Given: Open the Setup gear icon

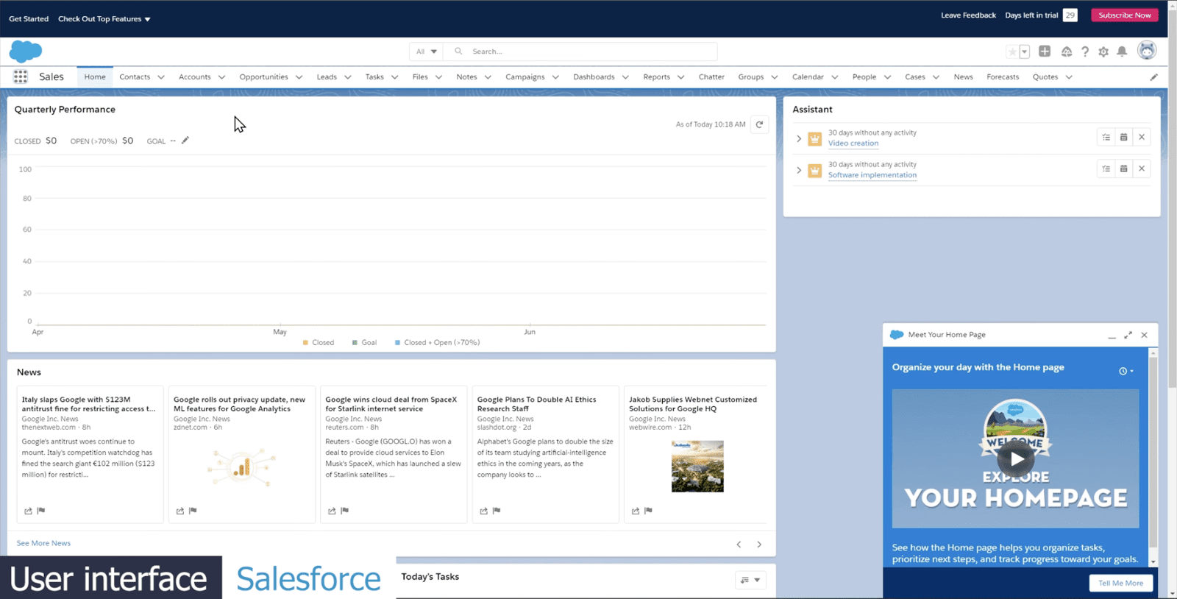Looking at the screenshot, I should tap(1103, 52).
